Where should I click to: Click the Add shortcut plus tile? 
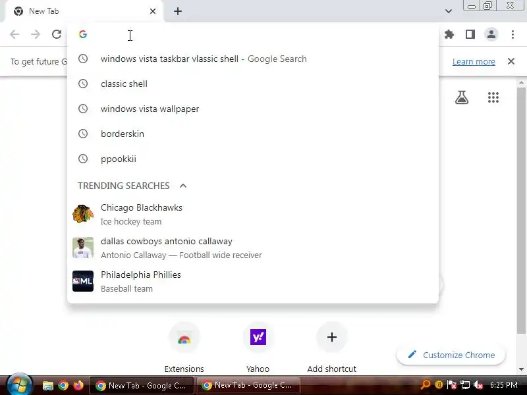[x=332, y=348]
